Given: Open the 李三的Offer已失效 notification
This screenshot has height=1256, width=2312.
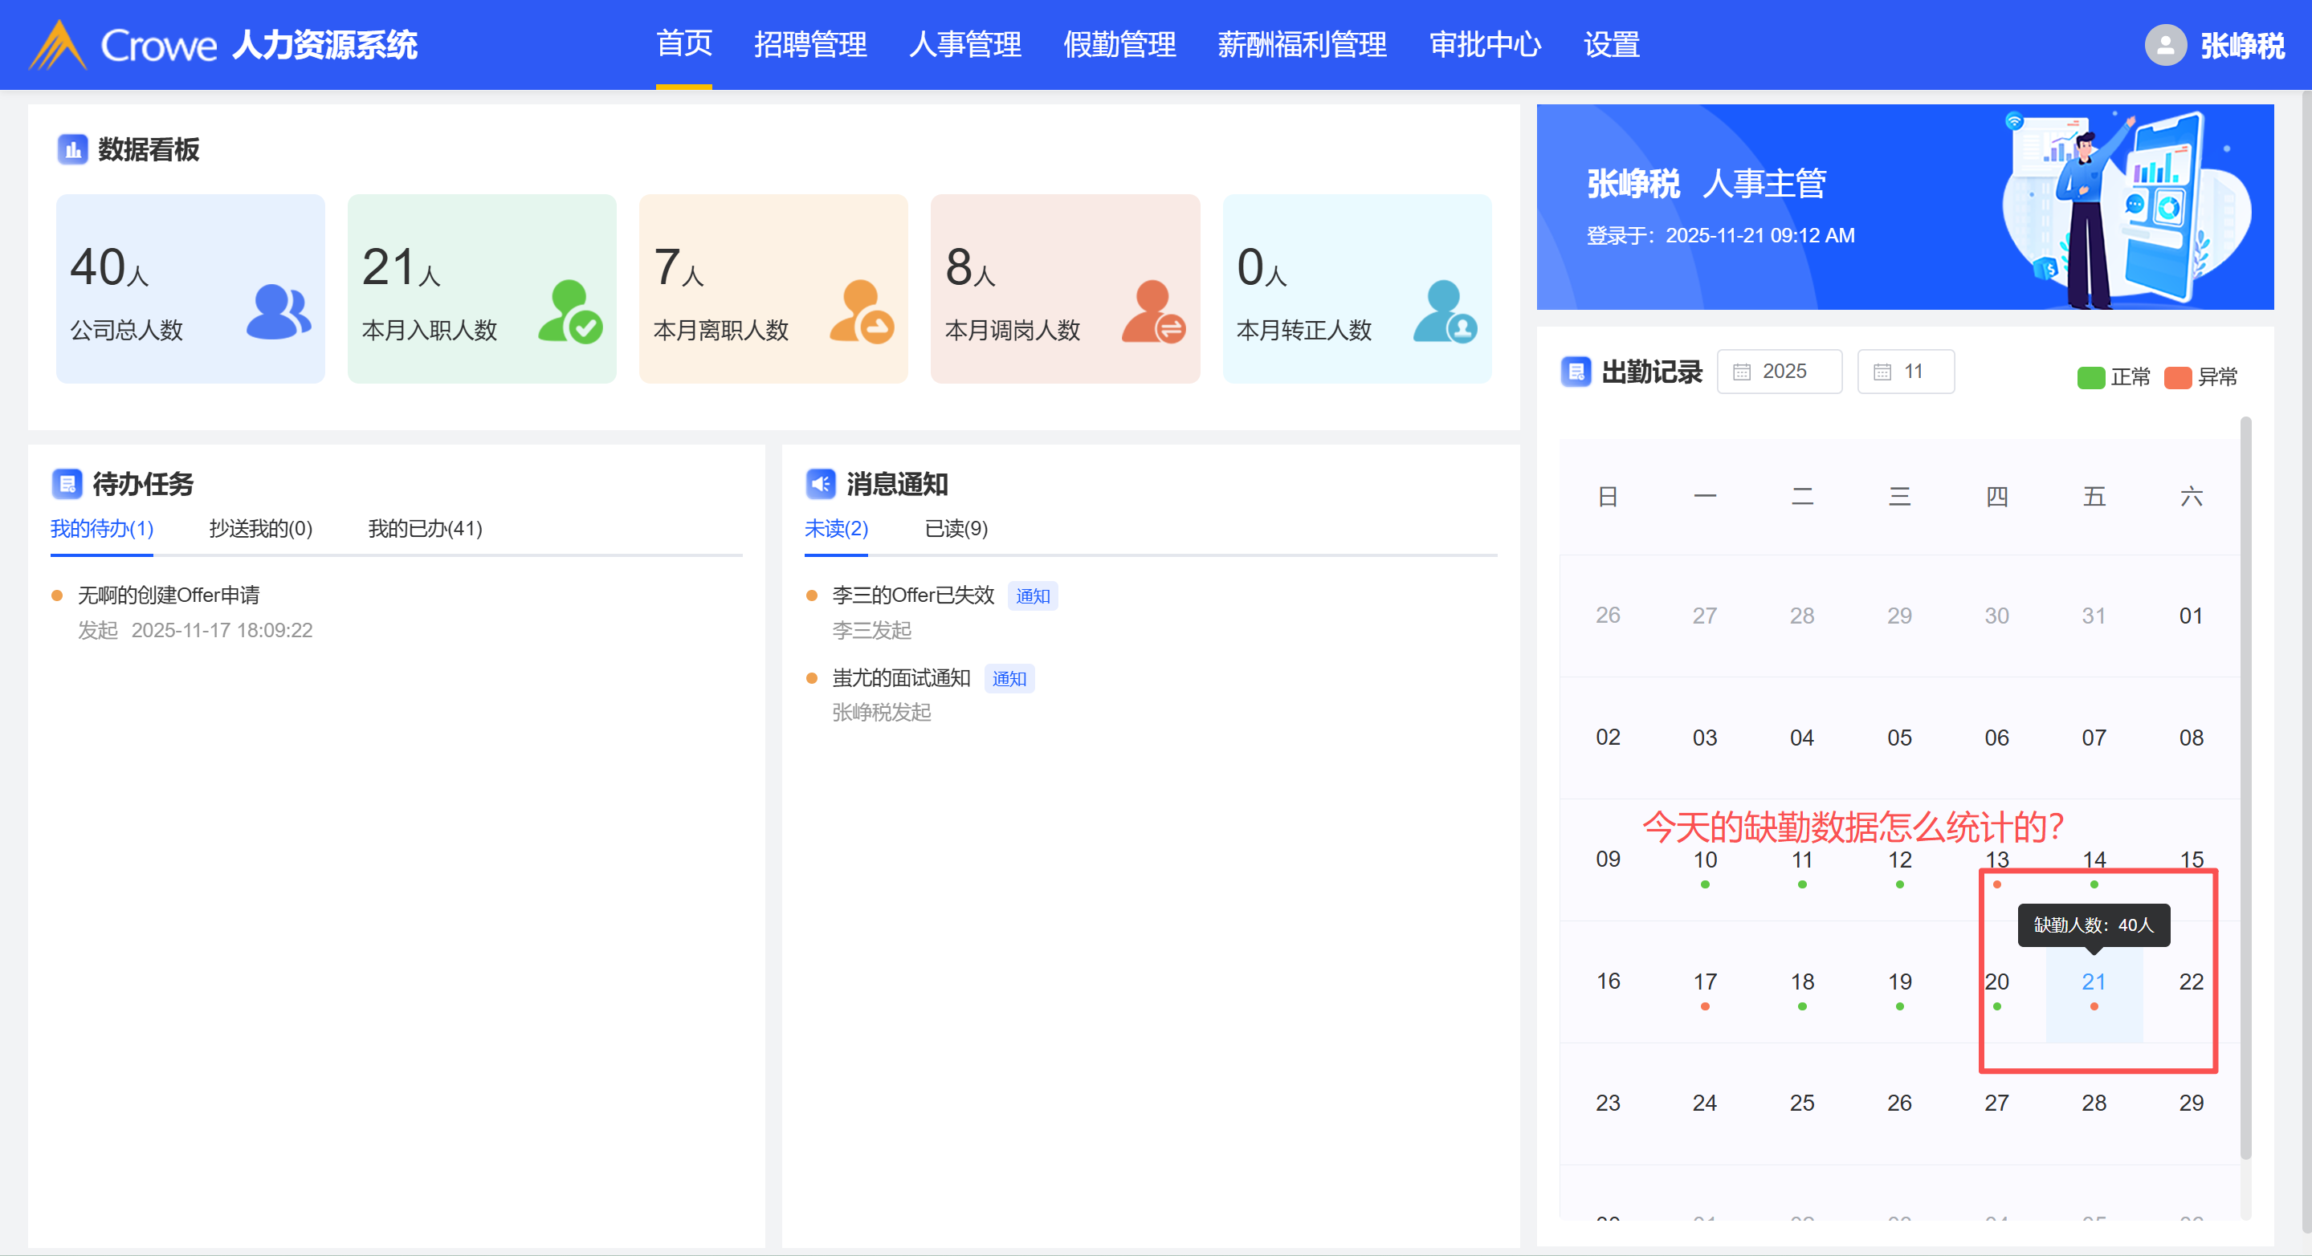Looking at the screenshot, I should pyautogui.click(x=913, y=595).
